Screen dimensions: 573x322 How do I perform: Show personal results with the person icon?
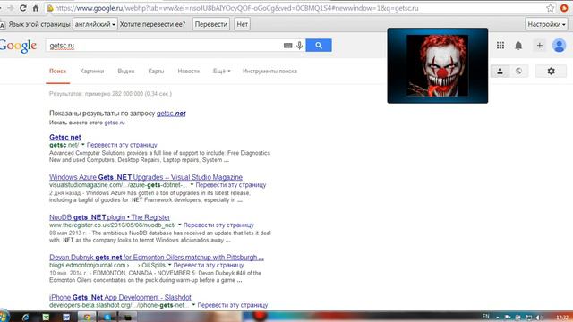click(500, 72)
